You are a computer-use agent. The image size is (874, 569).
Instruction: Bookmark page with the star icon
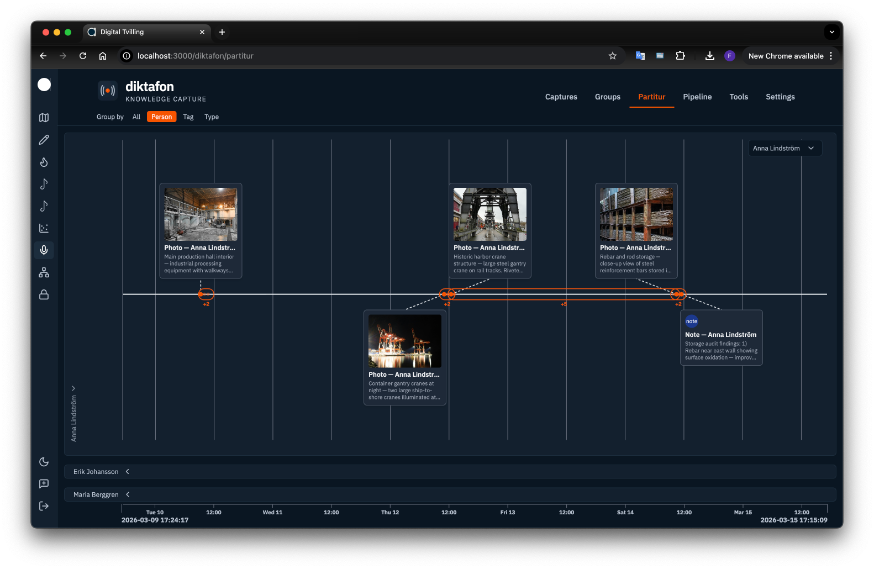[613, 56]
